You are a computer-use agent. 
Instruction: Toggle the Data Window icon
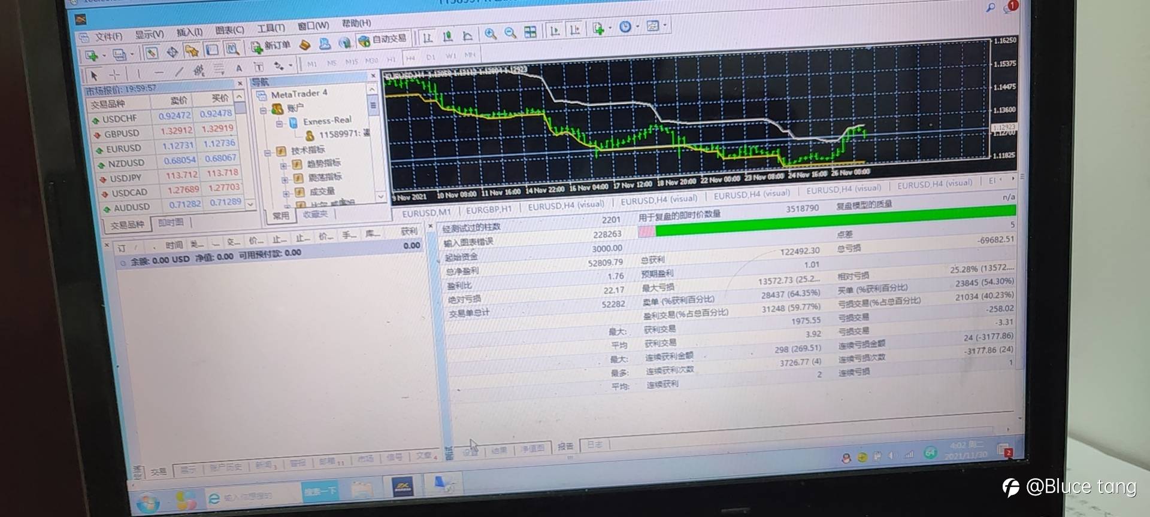(x=172, y=51)
